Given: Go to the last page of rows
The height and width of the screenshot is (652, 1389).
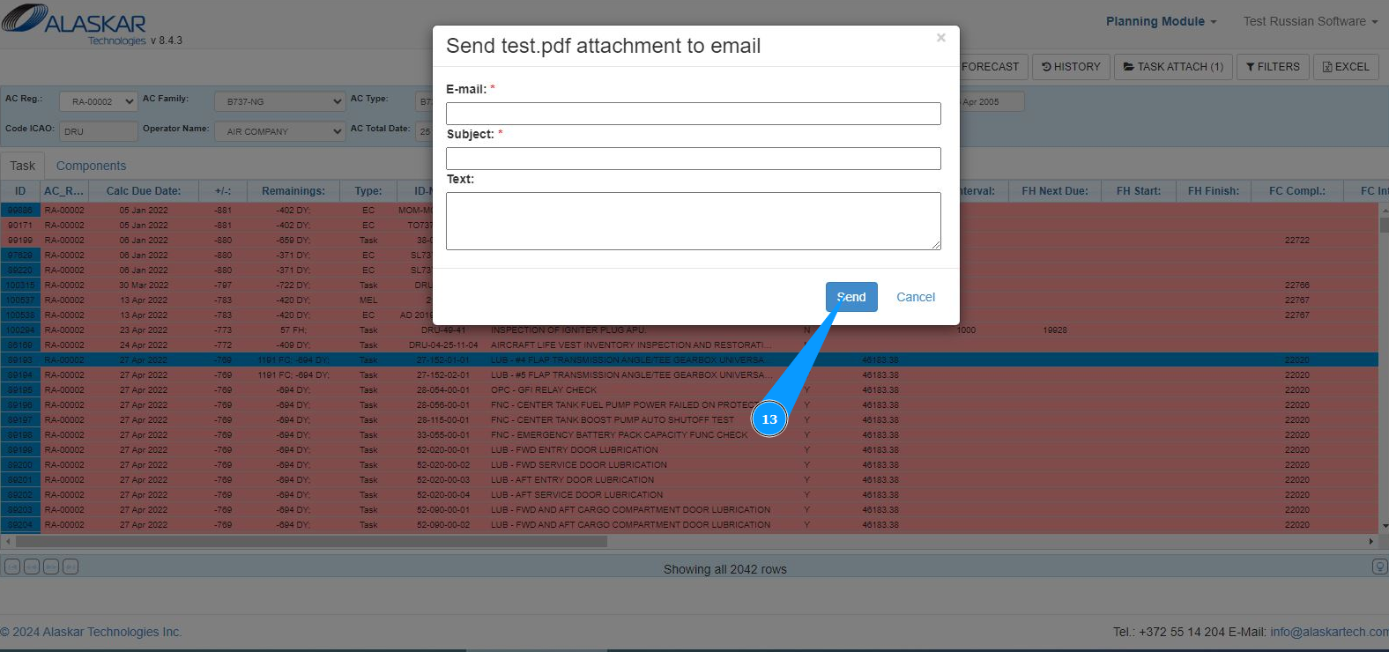Looking at the screenshot, I should (71, 567).
